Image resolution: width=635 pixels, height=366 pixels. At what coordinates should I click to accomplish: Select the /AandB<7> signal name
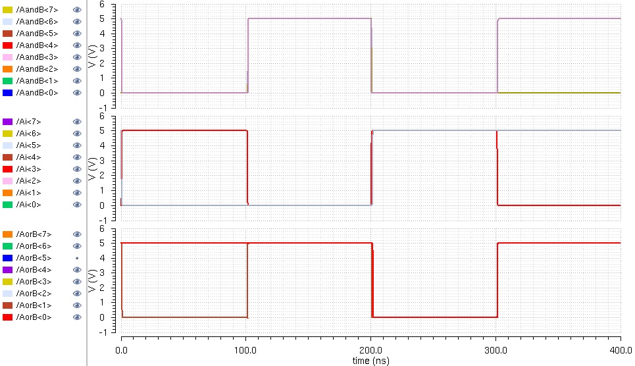(x=38, y=10)
